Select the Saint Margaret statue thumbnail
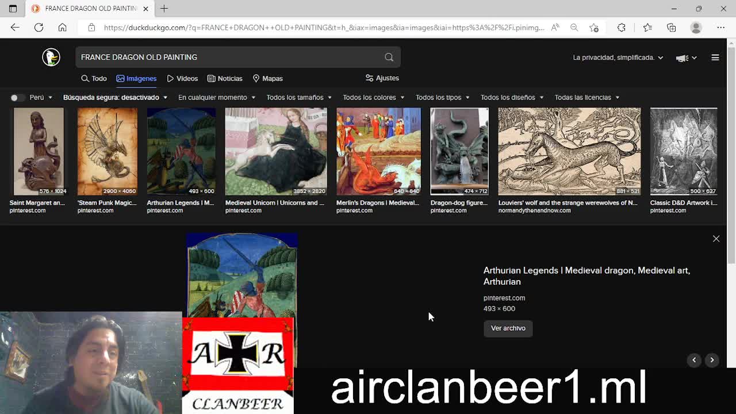The width and height of the screenshot is (736, 414). coord(39,152)
